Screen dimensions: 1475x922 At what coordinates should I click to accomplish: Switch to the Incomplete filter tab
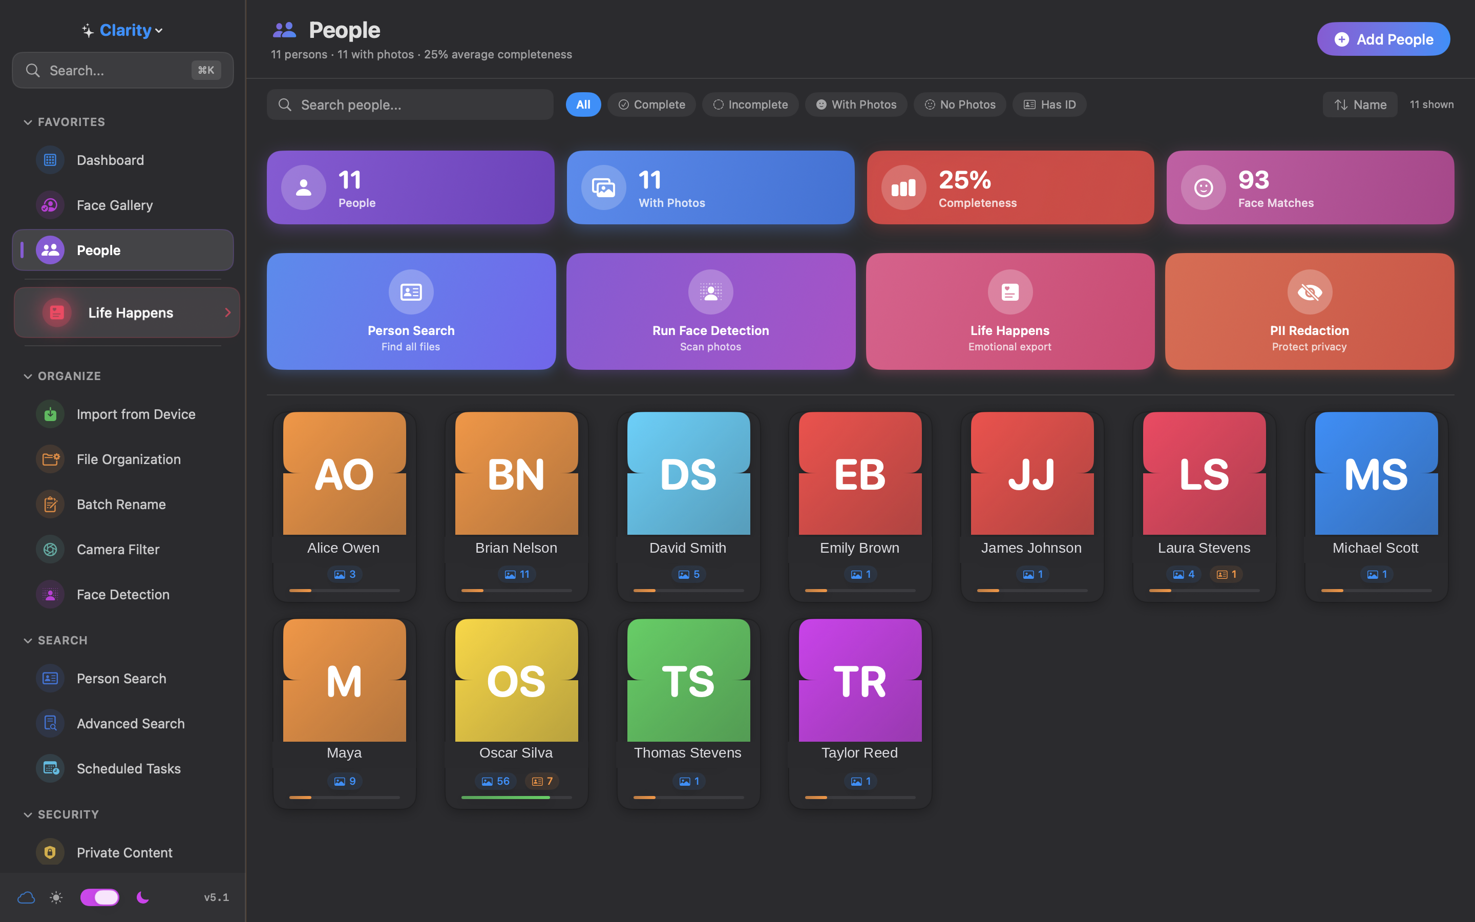point(750,104)
